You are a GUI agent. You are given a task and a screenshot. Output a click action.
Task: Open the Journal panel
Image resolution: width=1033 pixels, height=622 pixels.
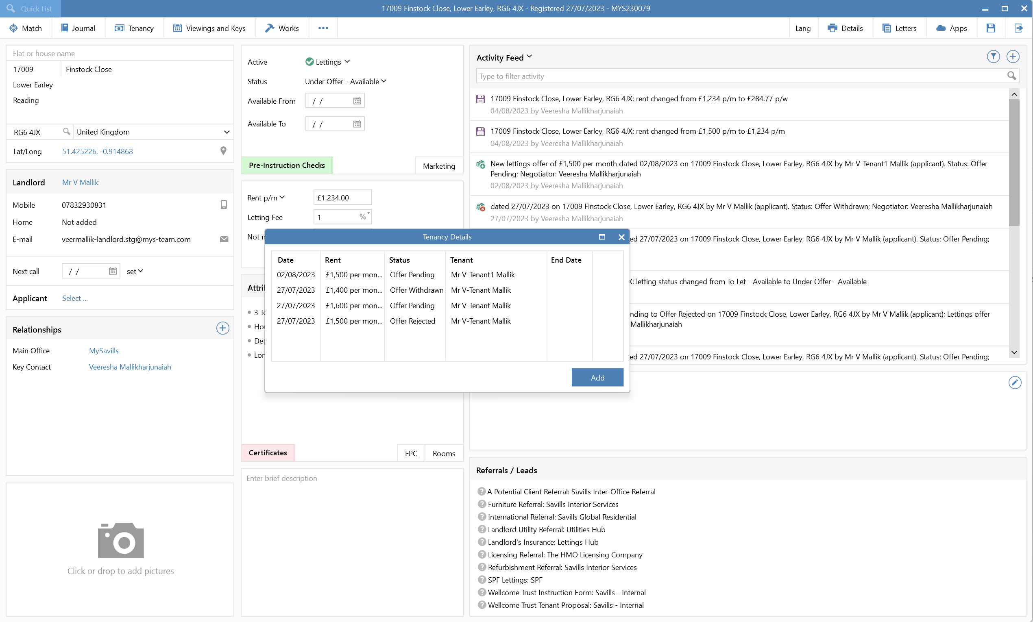pos(78,28)
